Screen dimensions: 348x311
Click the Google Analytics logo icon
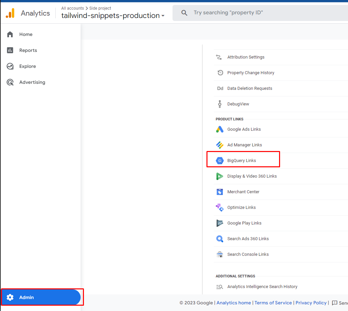click(x=10, y=13)
